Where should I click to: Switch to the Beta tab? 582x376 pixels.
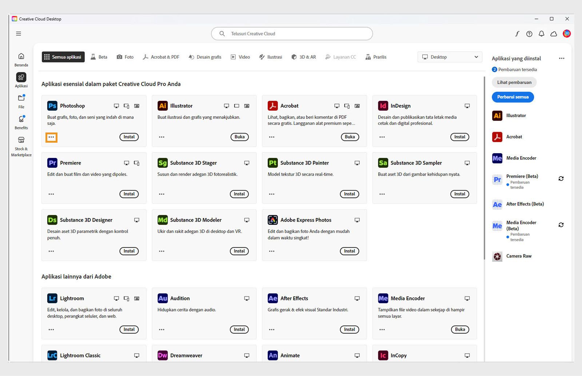coord(99,57)
